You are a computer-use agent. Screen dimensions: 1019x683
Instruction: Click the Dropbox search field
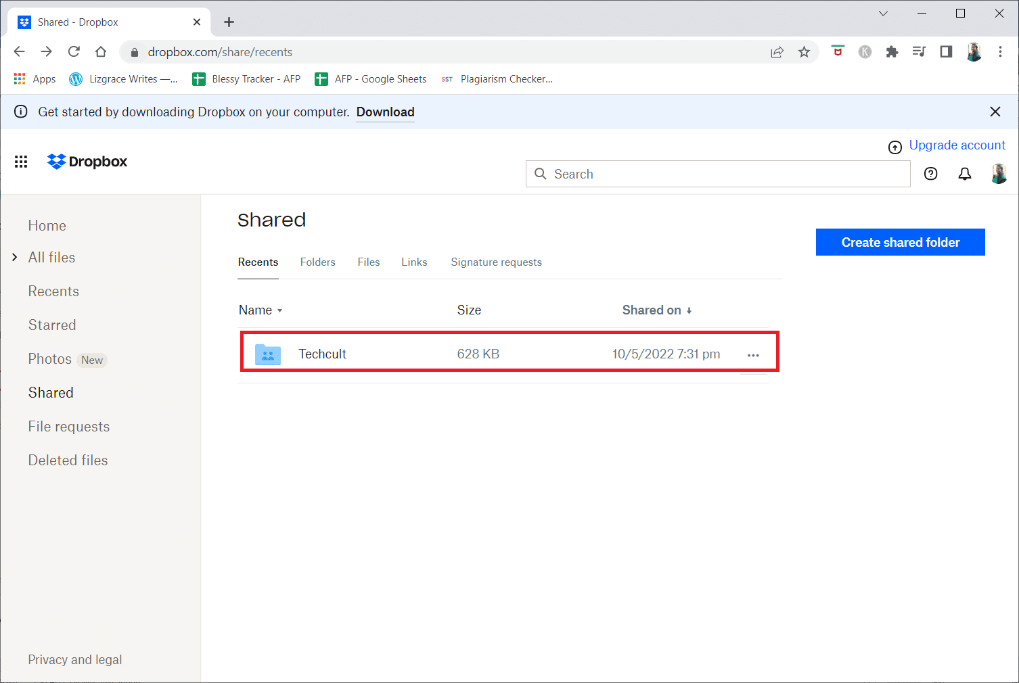(x=718, y=174)
